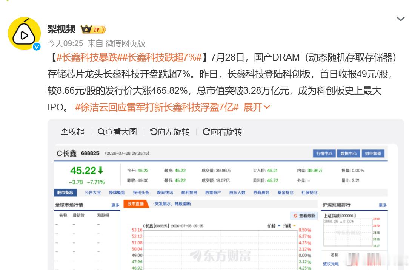Click the verified badge on the avatar
412x270 pixels.
[x=37, y=47]
